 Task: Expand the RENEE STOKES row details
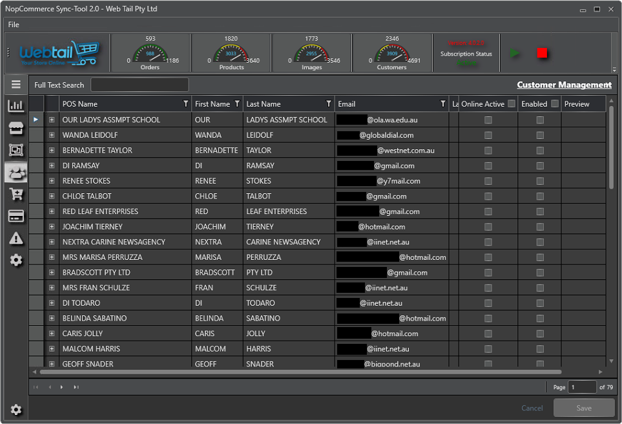tap(52, 181)
